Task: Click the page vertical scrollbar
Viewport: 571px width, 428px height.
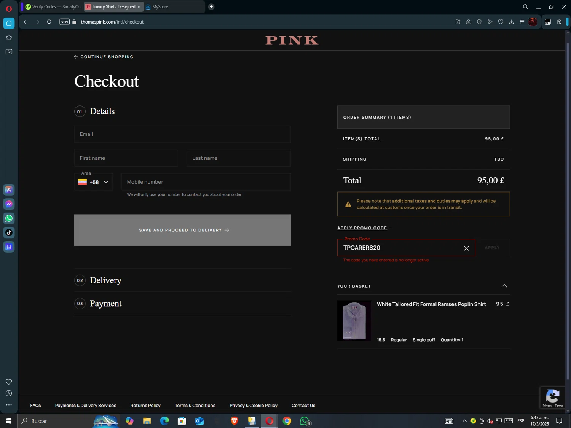Action: (568, 211)
